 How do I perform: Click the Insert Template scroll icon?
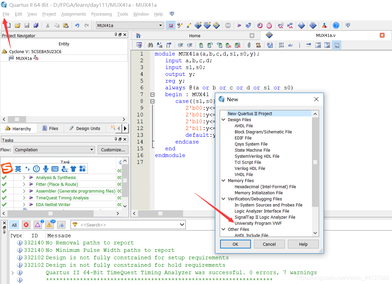point(258,45)
